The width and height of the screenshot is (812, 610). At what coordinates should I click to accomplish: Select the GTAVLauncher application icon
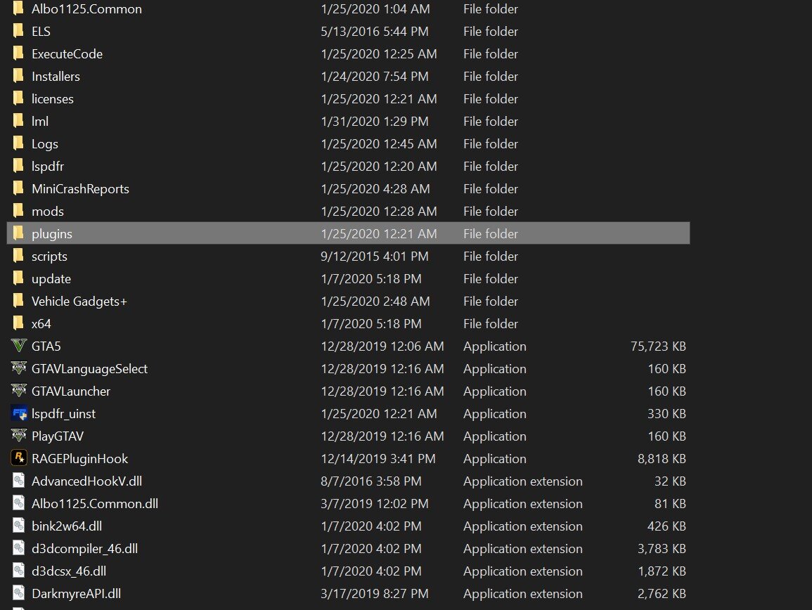[x=19, y=391]
